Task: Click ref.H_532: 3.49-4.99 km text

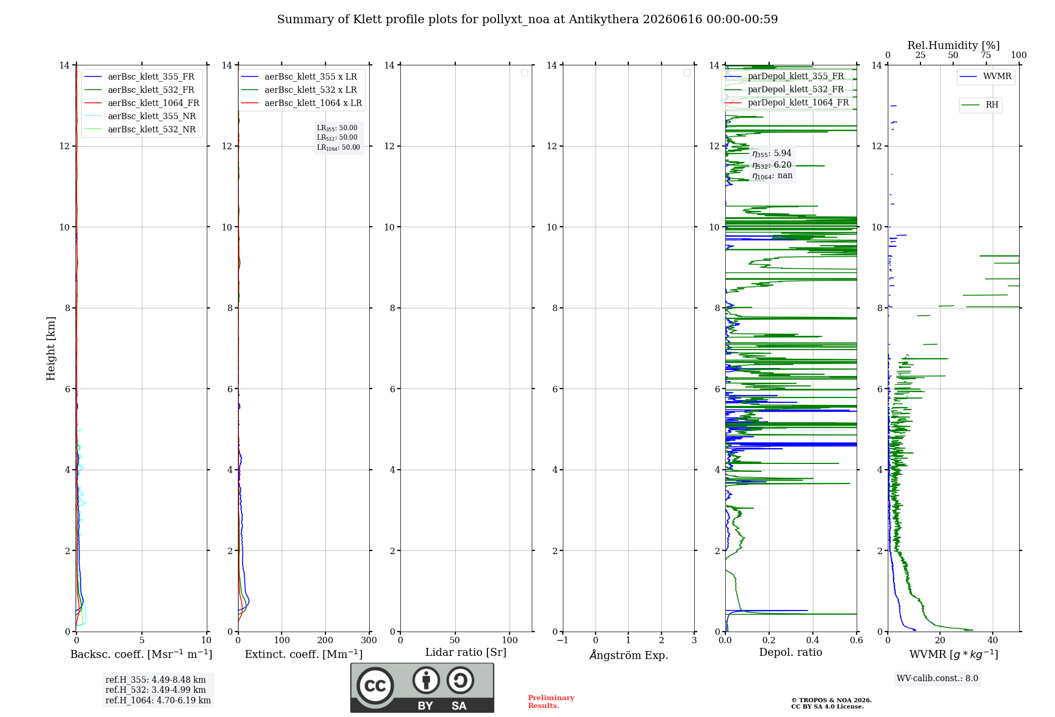Action: coord(156,690)
